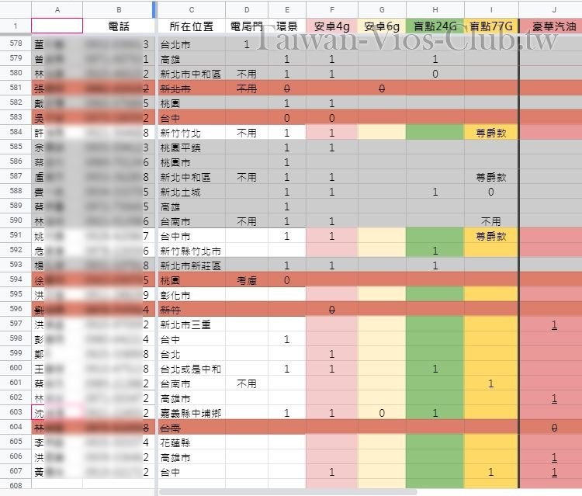Click the 電尾門 header cell

click(247, 26)
